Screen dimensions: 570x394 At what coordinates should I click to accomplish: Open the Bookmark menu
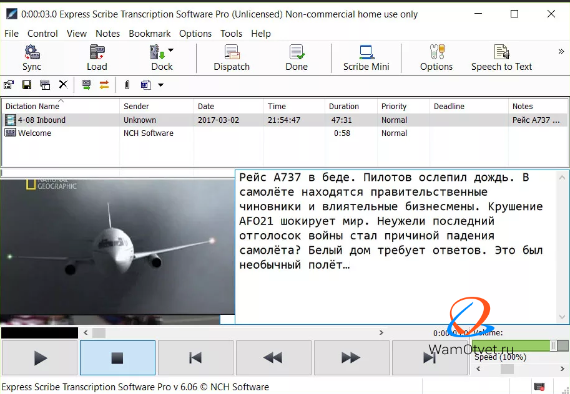point(150,34)
